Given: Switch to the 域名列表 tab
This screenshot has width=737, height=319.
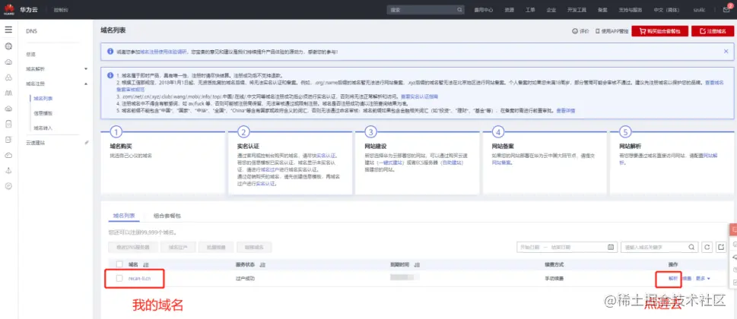Looking at the screenshot, I should point(124,216).
